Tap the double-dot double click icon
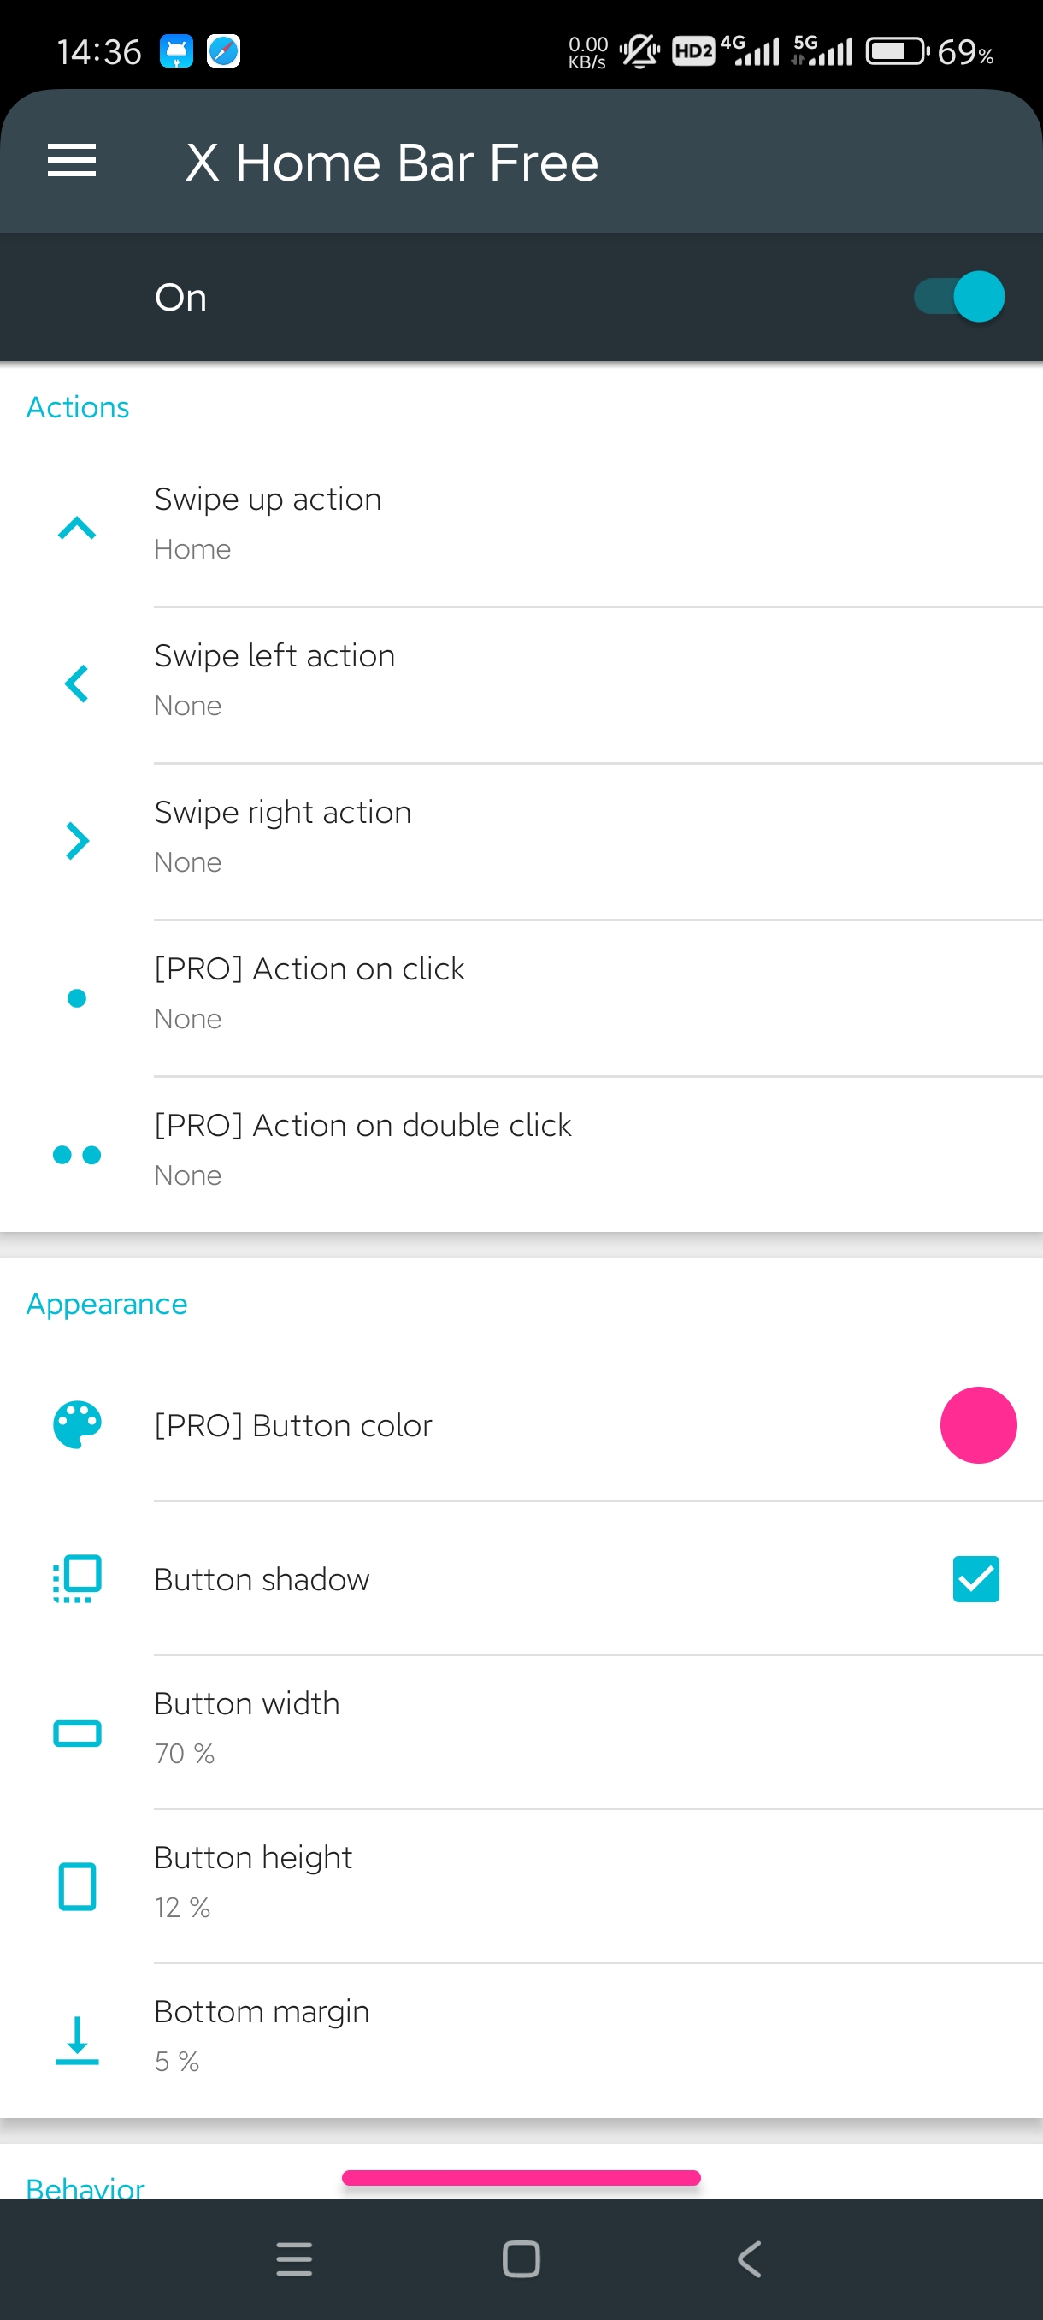 click(x=76, y=1154)
